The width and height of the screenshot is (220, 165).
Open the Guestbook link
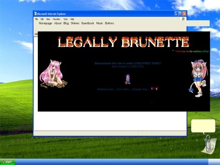pyautogui.click(x=88, y=23)
